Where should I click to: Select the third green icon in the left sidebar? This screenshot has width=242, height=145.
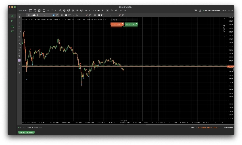coord(12,27)
